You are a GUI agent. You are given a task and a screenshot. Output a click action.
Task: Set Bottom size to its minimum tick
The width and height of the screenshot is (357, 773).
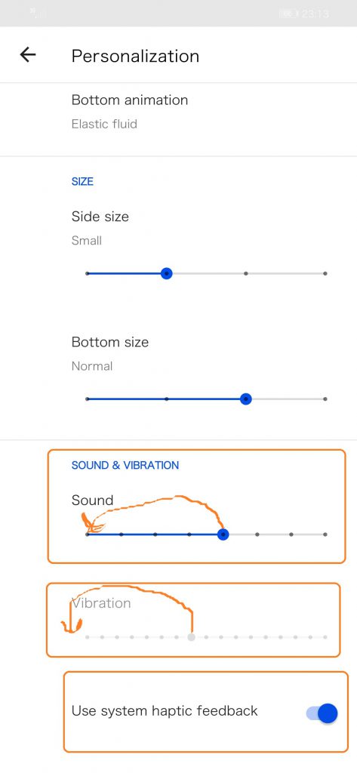pyautogui.click(x=88, y=399)
